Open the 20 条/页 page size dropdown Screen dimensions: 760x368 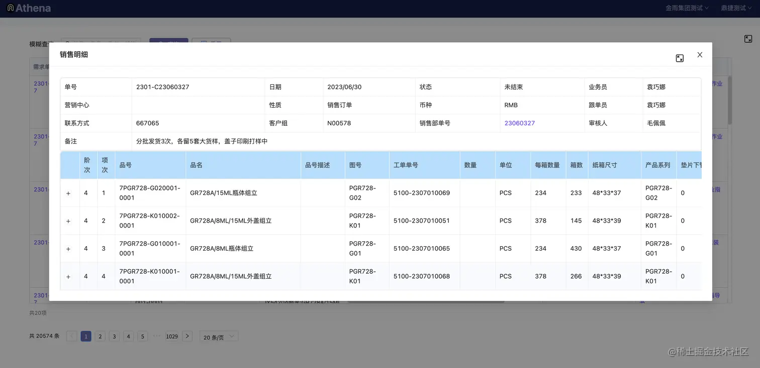coord(219,336)
